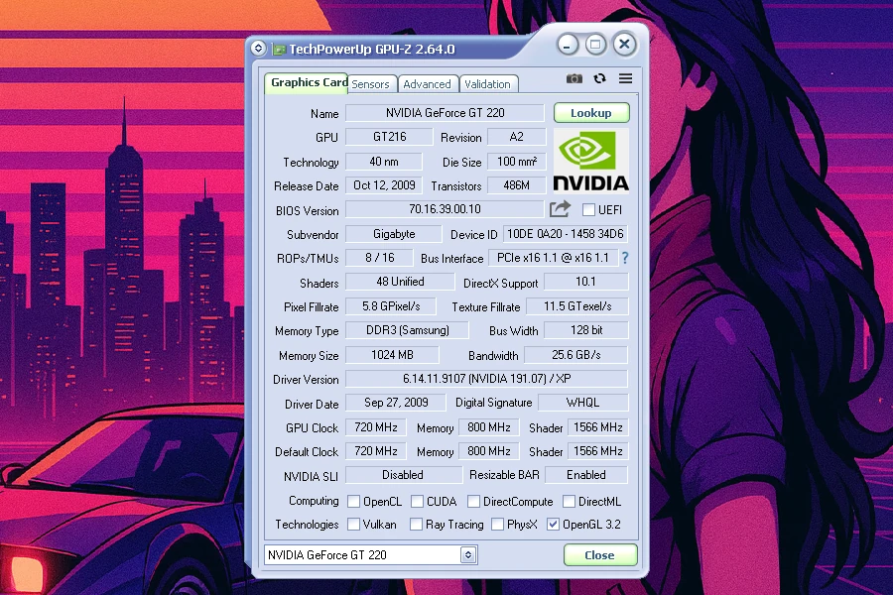Toggle the Vulkan checkbox
Image resolution: width=893 pixels, height=595 pixels.
coord(353,524)
